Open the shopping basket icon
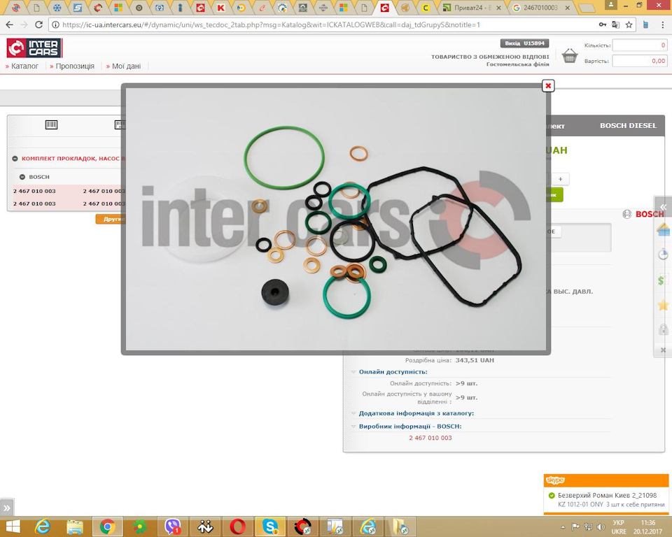Image resolution: width=672 pixels, height=537 pixels. (570, 56)
